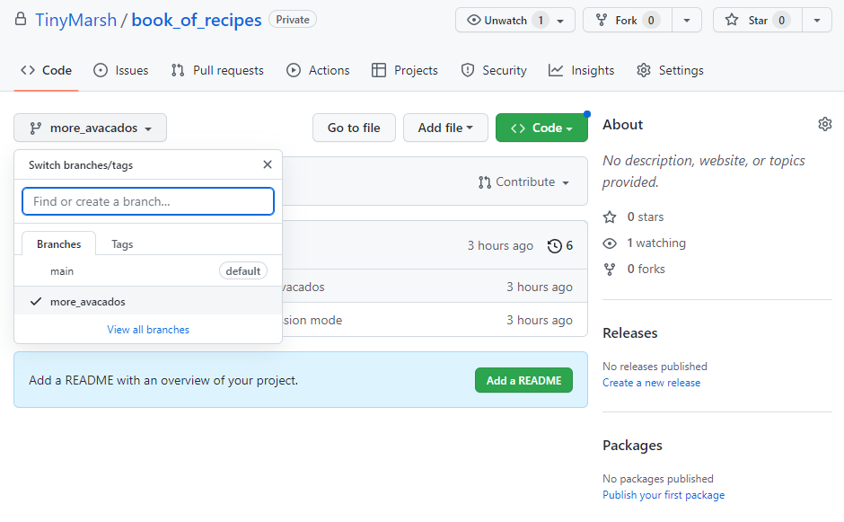The image size is (844, 522).
Task: Close the Switch branches/tags popup
Action: click(267, 164)
